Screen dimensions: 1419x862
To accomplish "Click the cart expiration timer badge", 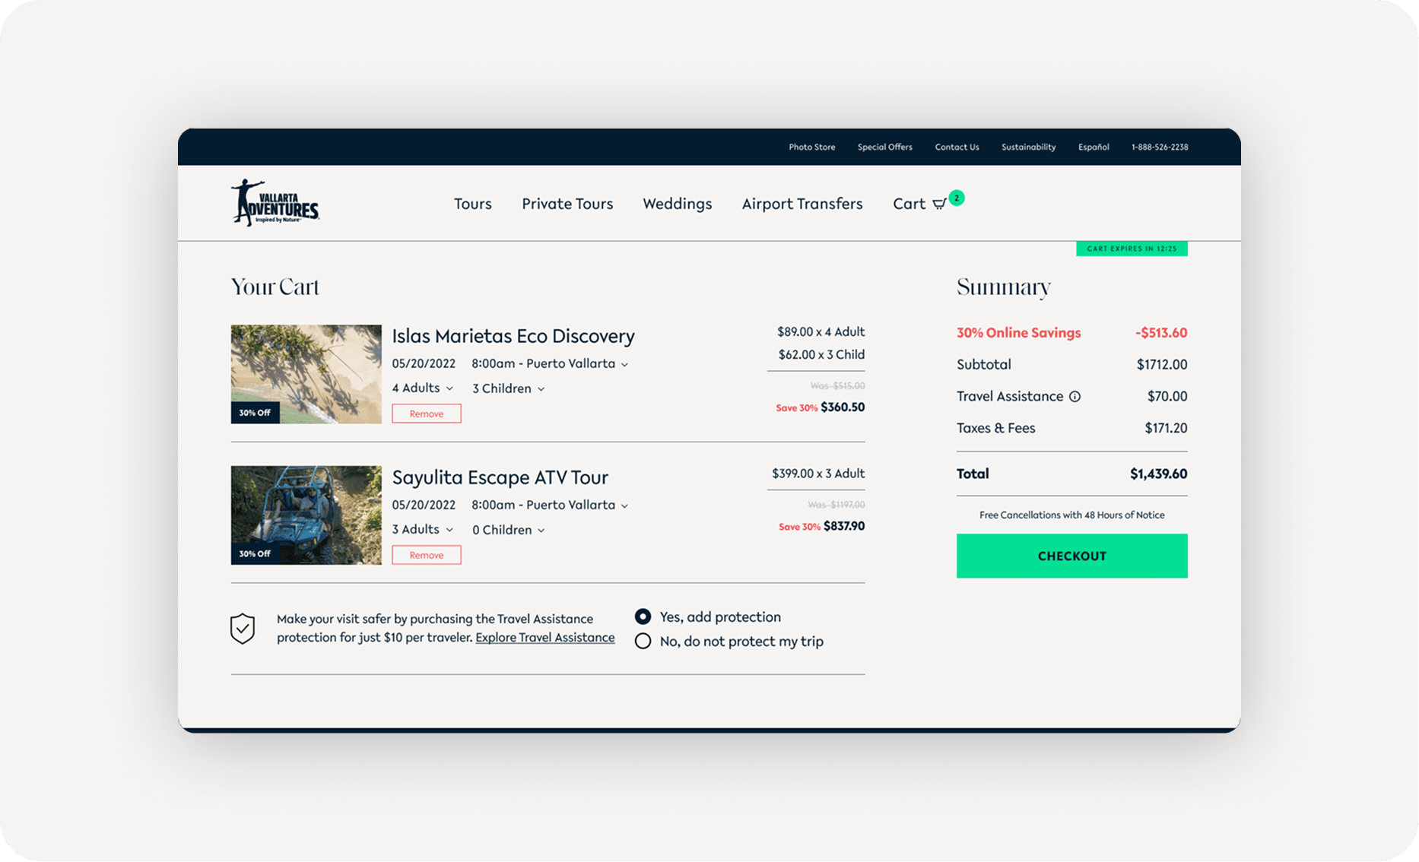I will pyautogui.click(x=1132, y=249).
